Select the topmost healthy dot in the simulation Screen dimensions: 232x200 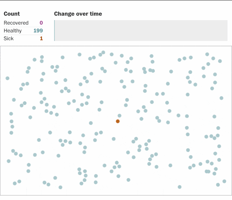(103, 52)
